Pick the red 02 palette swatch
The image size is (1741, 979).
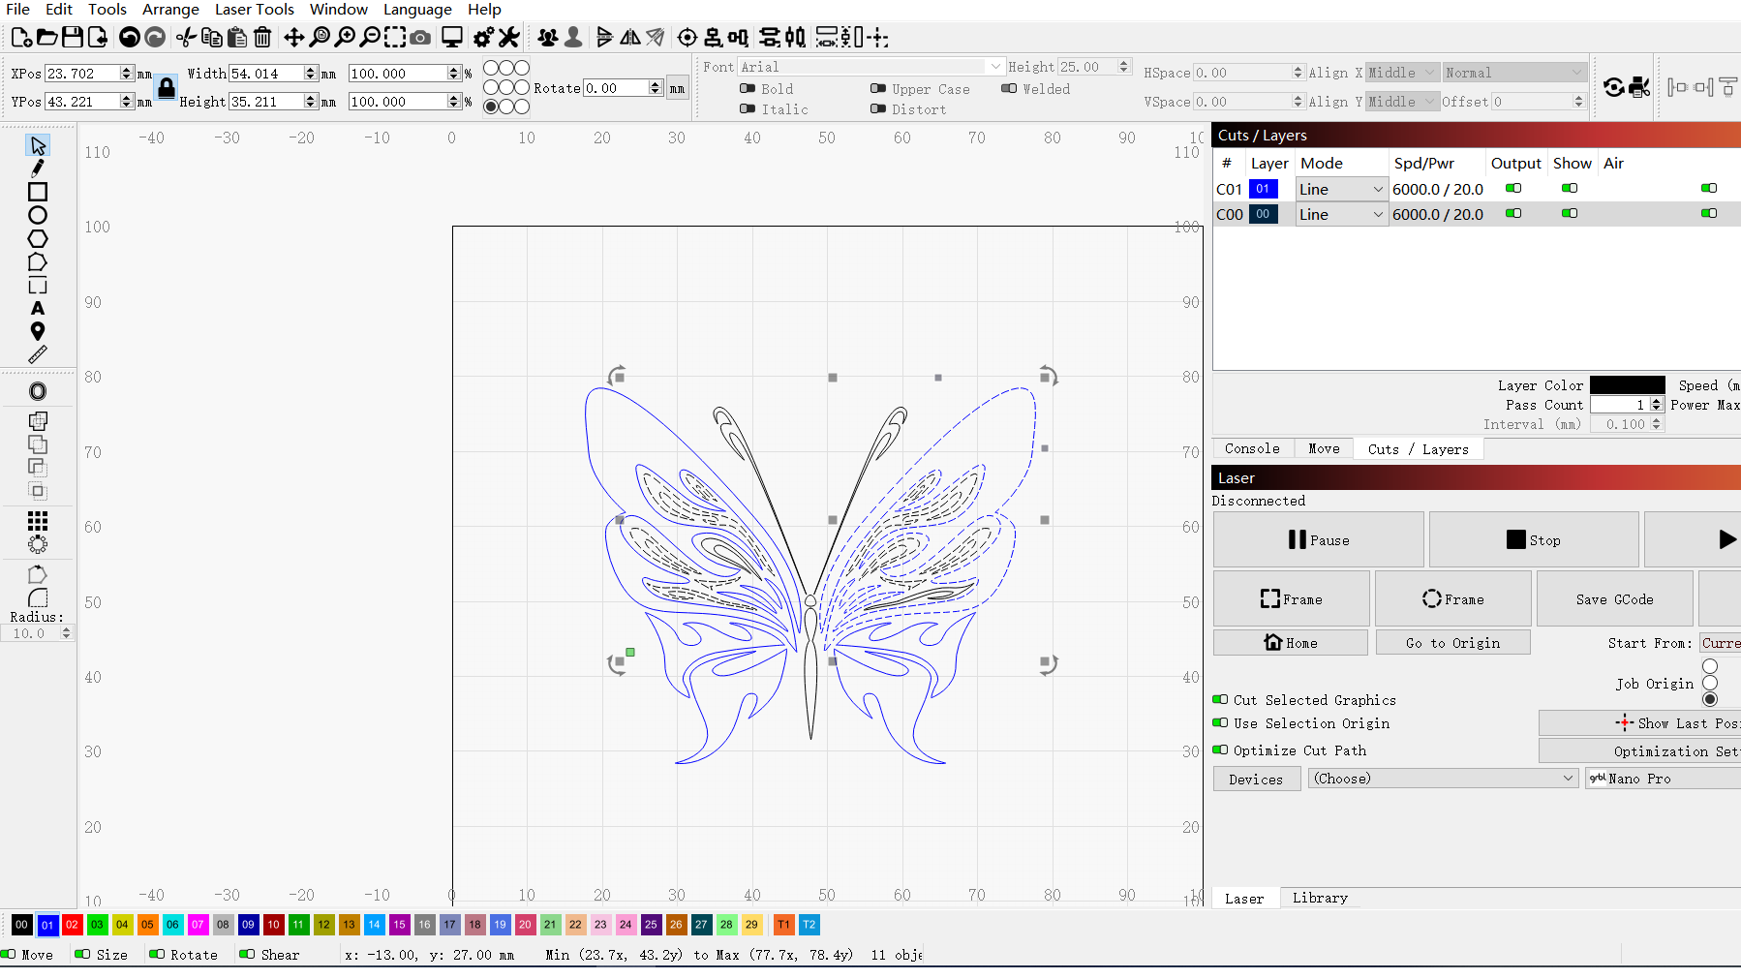pyautogui.click(x=72, y=925)
